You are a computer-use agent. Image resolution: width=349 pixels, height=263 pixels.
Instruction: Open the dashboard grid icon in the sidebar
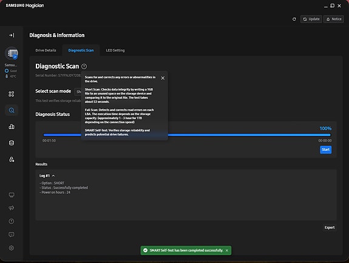click(x=12, y=94)
